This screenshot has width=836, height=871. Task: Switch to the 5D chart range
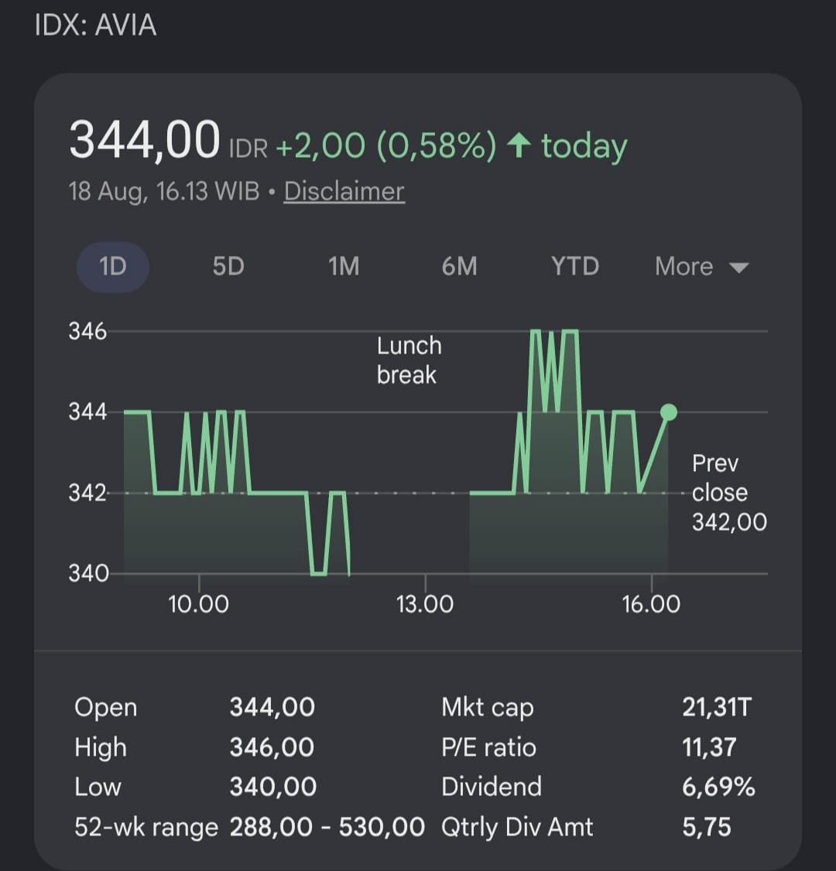pos(228,267)
